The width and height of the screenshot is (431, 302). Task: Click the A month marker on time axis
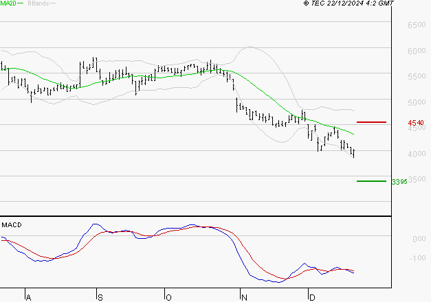(x=28, y=298)
